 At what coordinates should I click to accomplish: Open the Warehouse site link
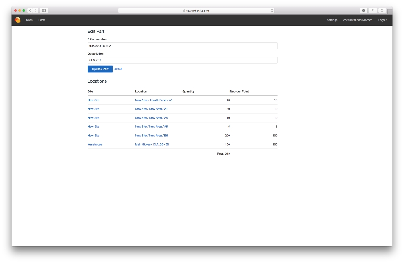tap(95, 144)
